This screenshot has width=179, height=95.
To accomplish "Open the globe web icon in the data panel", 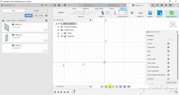I will [x=46, y=21].
